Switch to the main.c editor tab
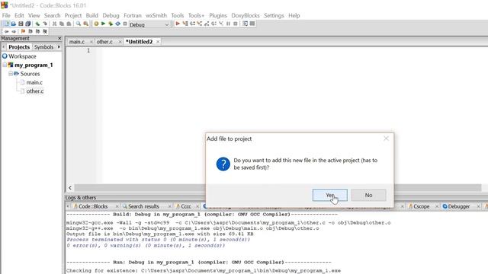 [x=77, y=42]
